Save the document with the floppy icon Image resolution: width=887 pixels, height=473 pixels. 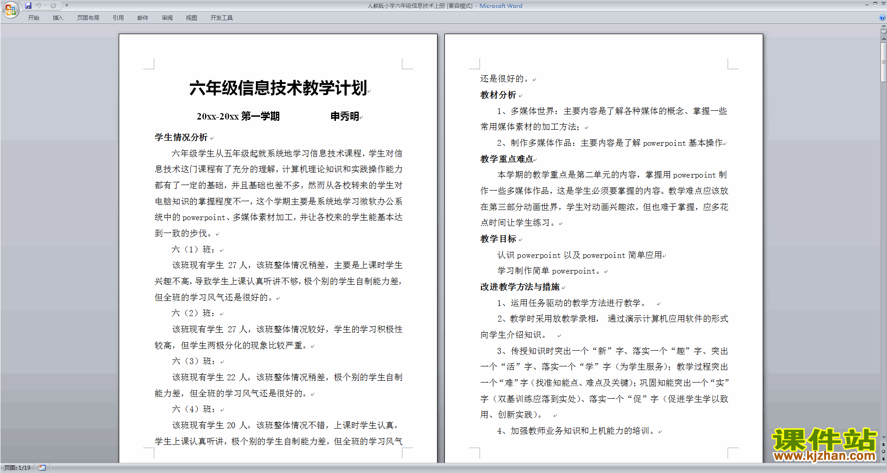pos(28,6)
